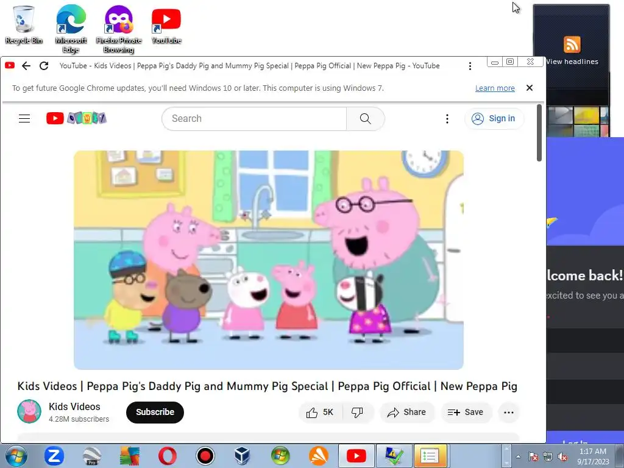Sign in to YouTube
The height and width of the screenshot is (468, 624).
coord(494,119)
